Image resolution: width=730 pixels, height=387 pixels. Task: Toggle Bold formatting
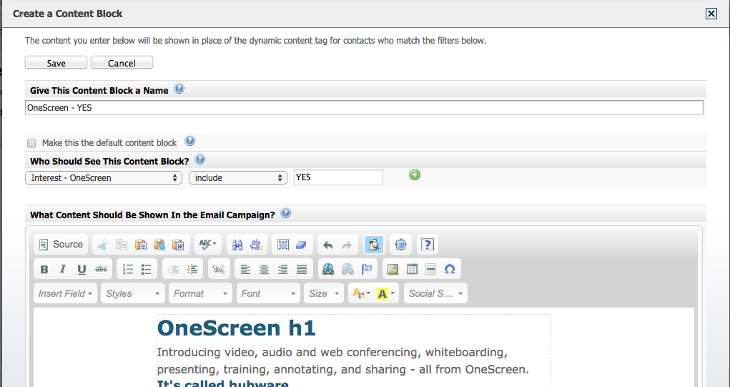click(44, 269)
